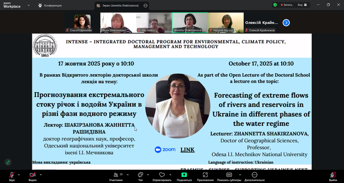Open screen share options three-dots button
Viewport: 344px width, 183px height.
coord(145,6)
